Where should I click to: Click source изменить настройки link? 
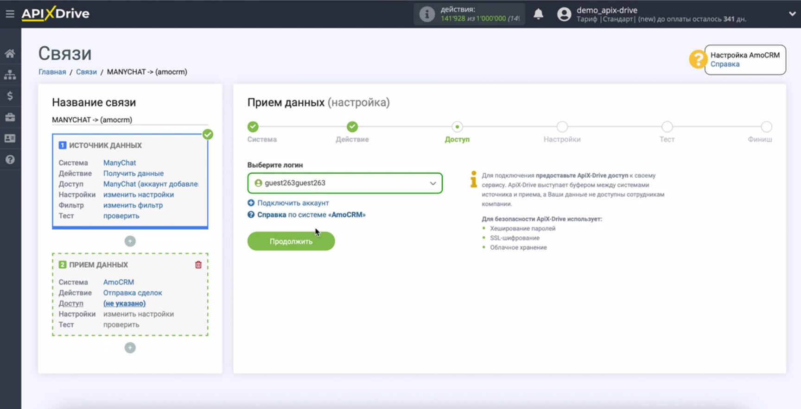pyautogui.click(x=139, y=195)
